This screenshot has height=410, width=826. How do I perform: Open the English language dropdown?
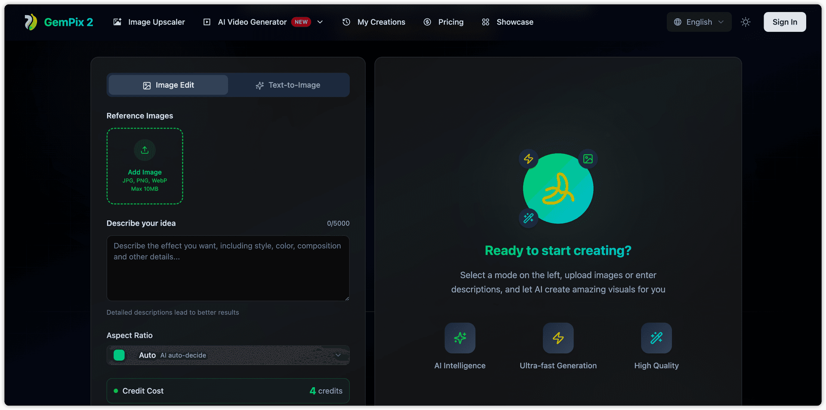[699, 22]
